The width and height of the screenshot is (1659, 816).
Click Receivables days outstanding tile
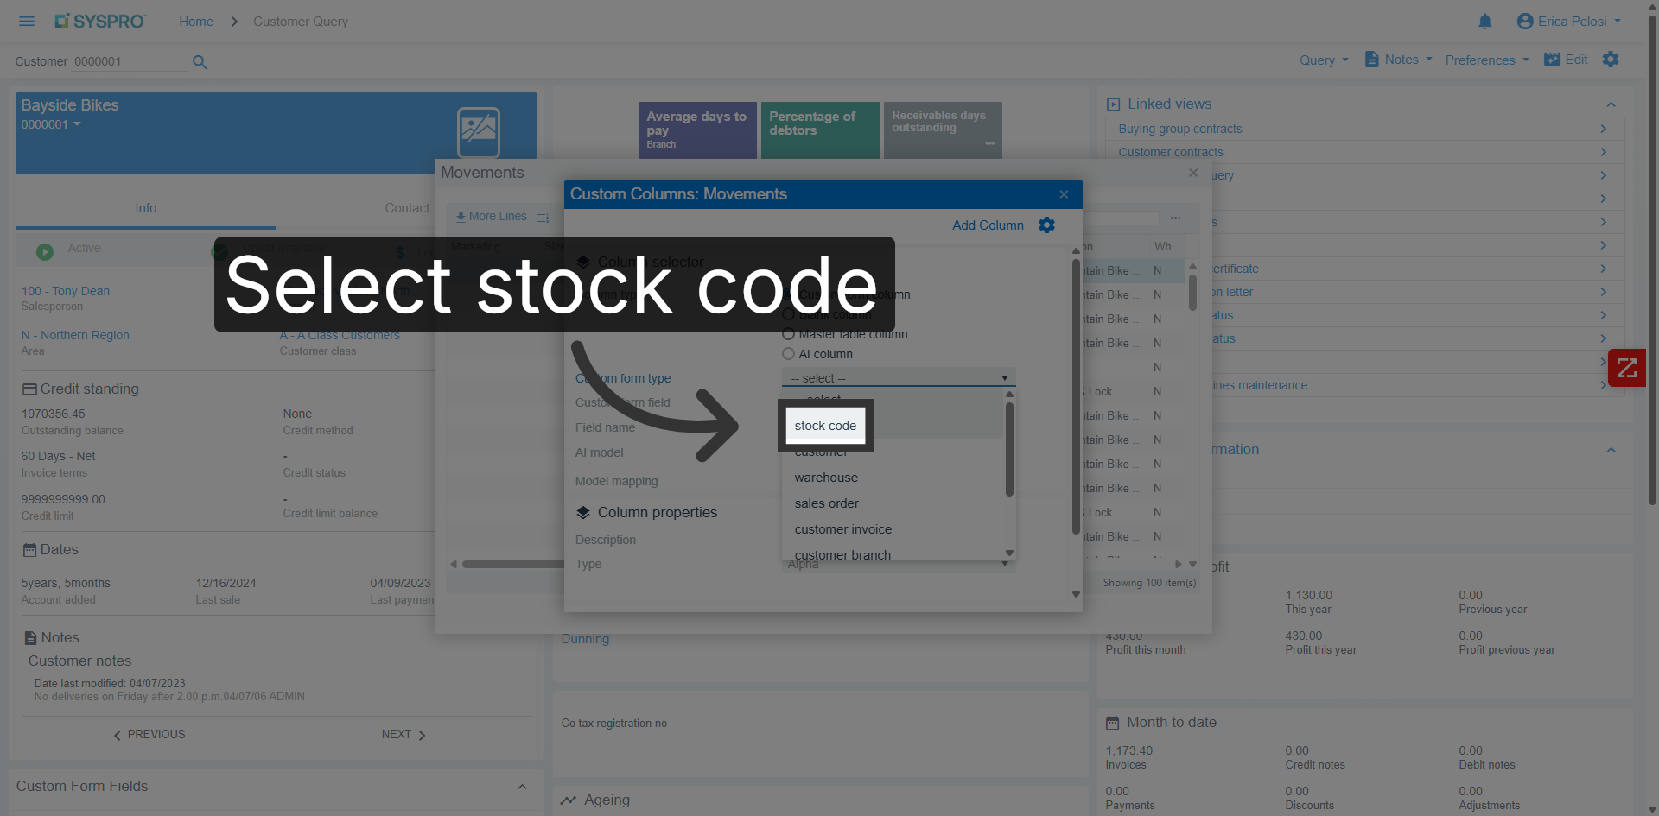(943, 130)
